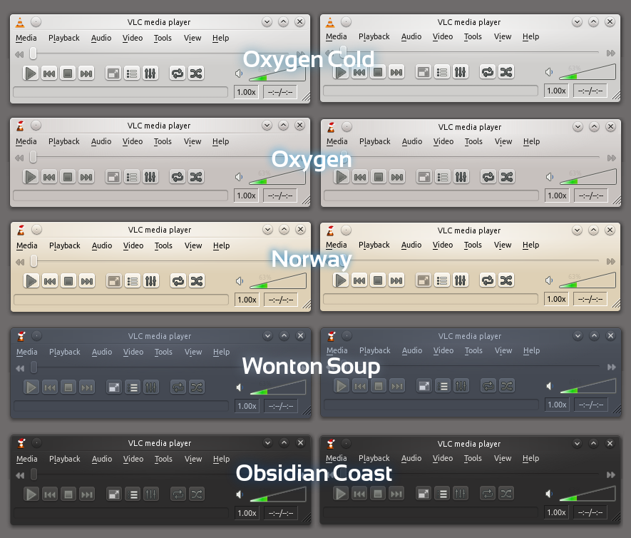Open extended settings in the right Norway window
Screen dimensions: 631x538
pos(460,280)
